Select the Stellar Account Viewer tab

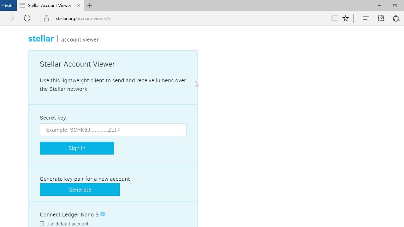[50, 5]
